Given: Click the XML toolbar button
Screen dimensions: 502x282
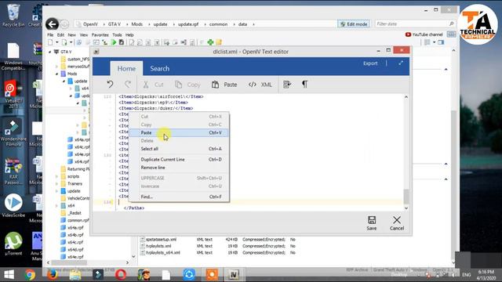Looking at the screenshot, I should pos(260,85).
